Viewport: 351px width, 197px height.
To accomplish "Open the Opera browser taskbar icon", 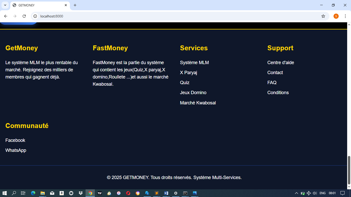I will click(128, 193).
